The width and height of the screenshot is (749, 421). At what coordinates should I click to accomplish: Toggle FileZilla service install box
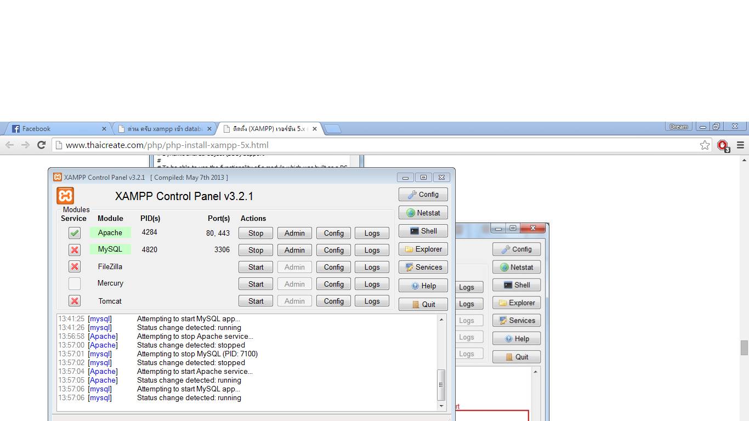click(x=75, y=267)
